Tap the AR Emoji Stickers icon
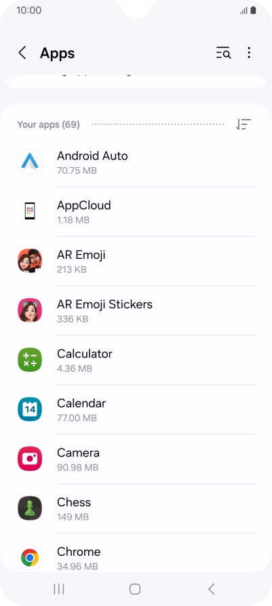 [30, 310]
